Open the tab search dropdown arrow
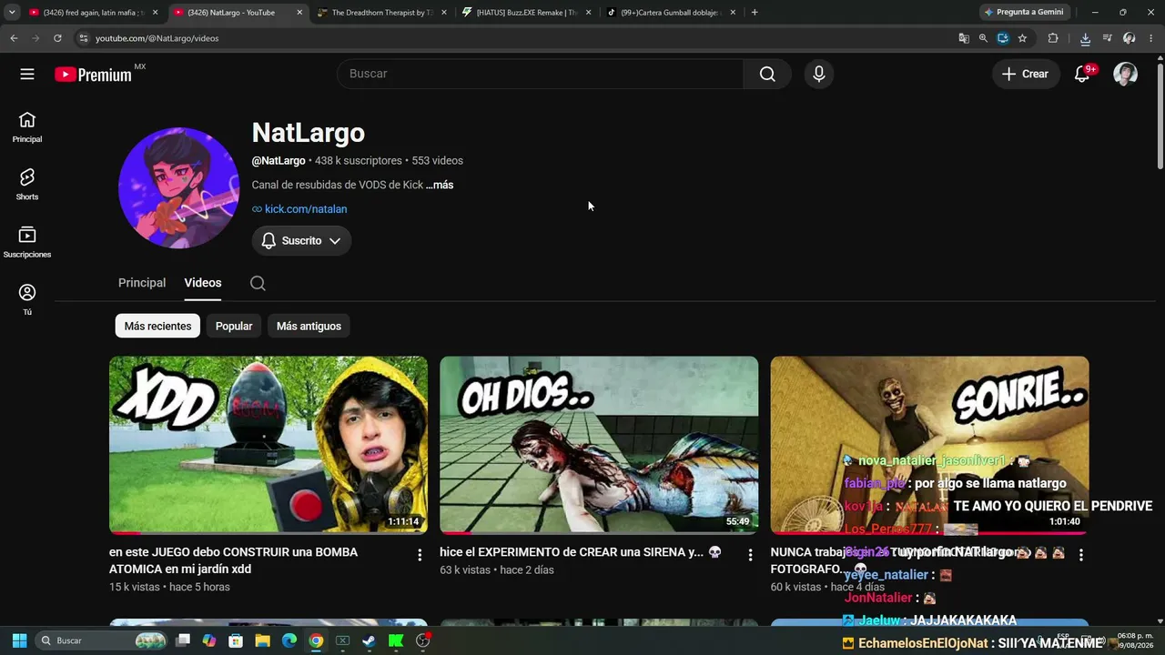1165x655 pixels. coord(12,13)
